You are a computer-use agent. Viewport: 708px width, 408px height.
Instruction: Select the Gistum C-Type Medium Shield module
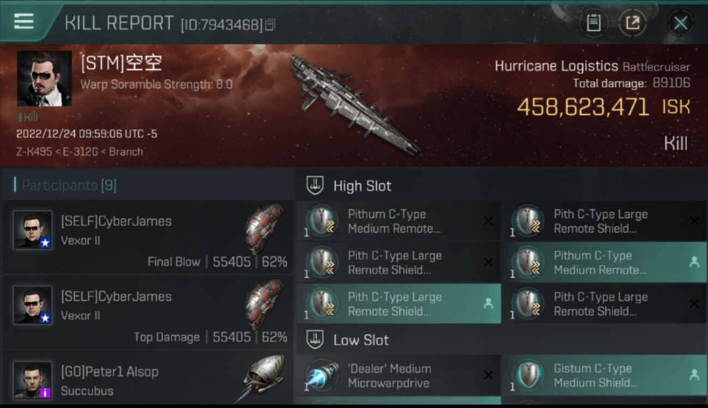coord(605,375)
